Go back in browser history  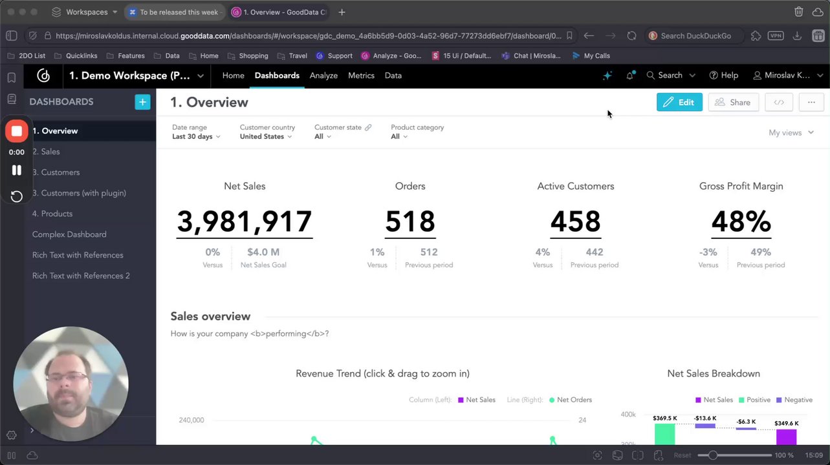[x=589, y=36]
